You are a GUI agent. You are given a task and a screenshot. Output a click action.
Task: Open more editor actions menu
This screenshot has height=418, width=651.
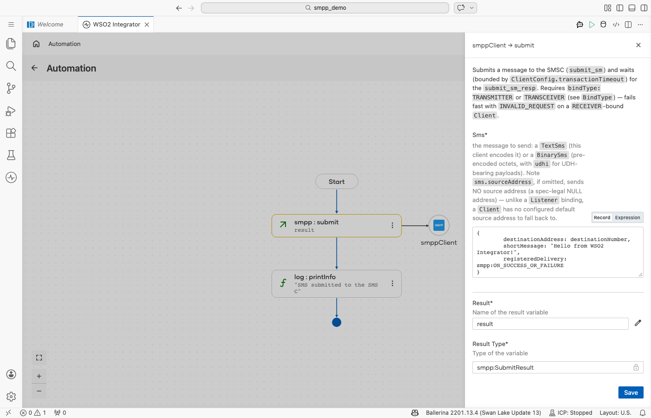tap(640, 25)
